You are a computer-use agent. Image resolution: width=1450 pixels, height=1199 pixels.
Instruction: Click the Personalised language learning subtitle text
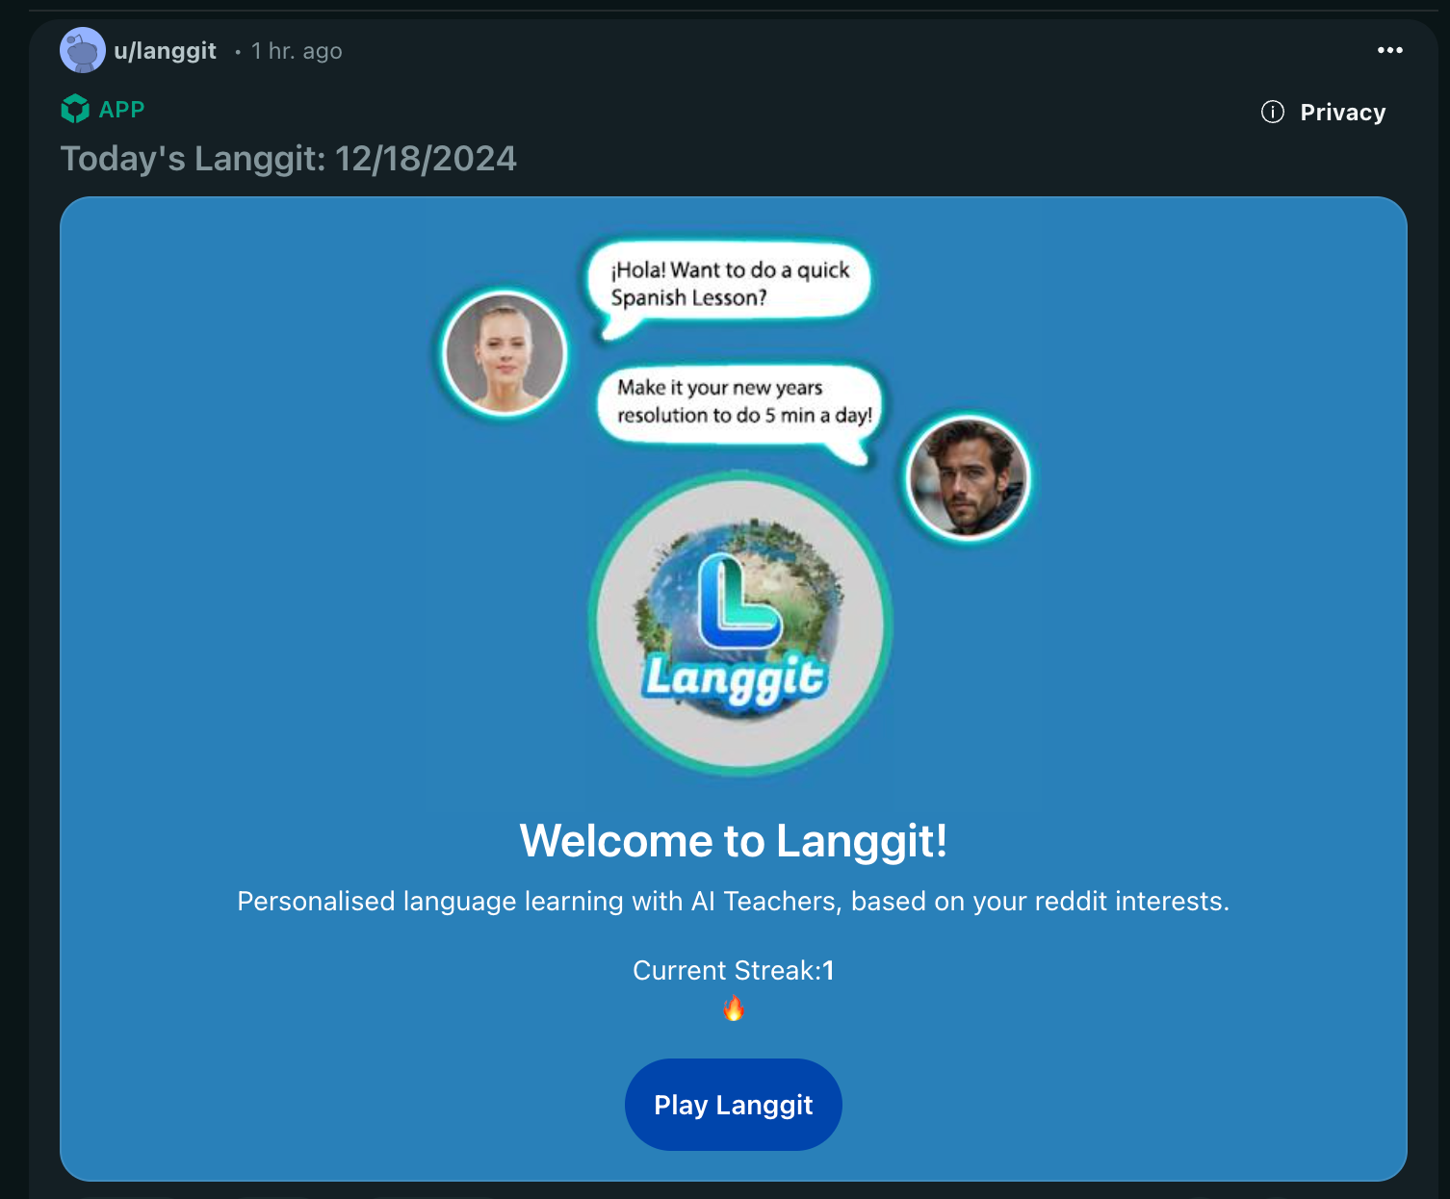734,901
